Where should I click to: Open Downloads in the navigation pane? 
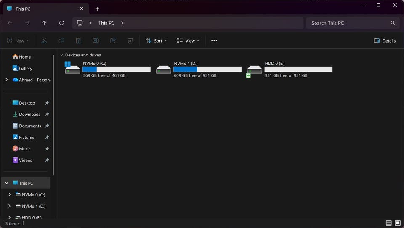pyautogui.click(x=27, y=114)
